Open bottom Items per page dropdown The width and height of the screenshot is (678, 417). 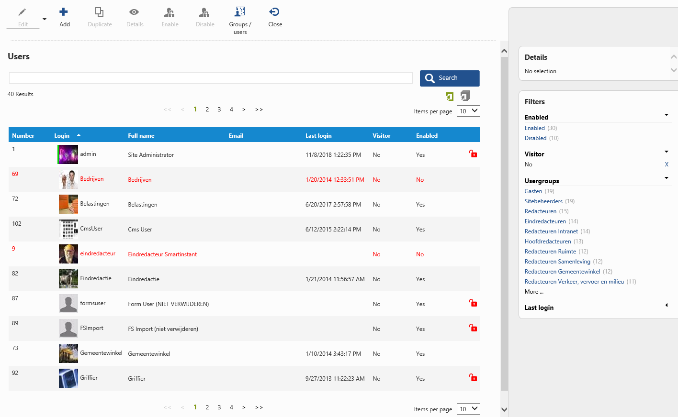tap(468, 409)
